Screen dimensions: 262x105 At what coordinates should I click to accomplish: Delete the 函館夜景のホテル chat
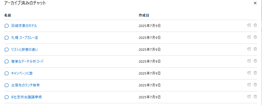click(x=255, y=25)
